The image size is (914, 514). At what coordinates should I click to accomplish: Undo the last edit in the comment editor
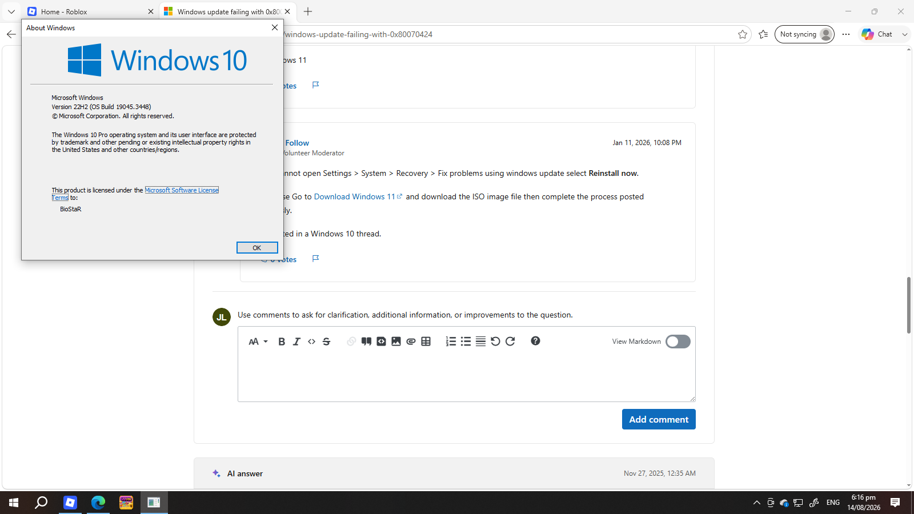pyautogui.click(x=495, y=342)
